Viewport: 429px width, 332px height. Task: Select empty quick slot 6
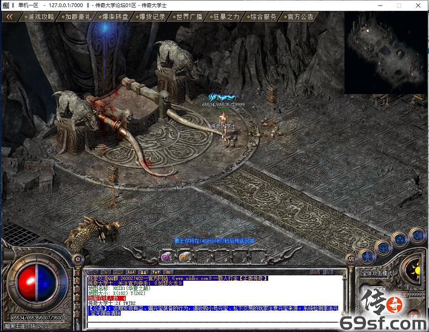(258, 257)
